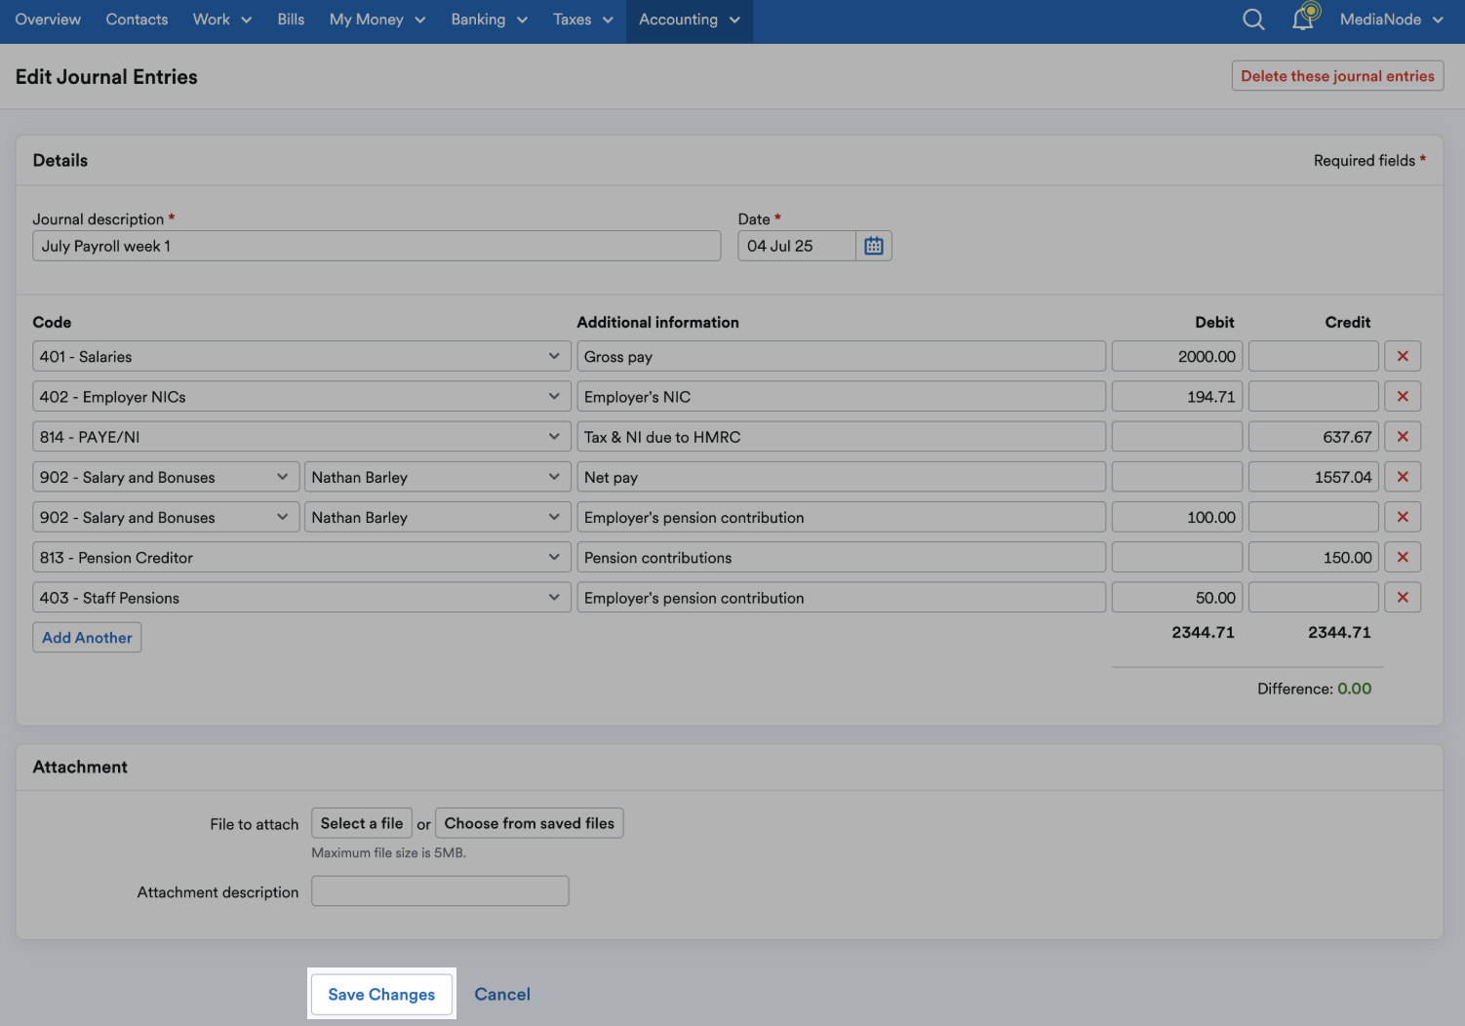Image resolution: width=1465 pixels, height=1026 pixels.
Task: Open the Accounting menu
Action: pos(690,20)
